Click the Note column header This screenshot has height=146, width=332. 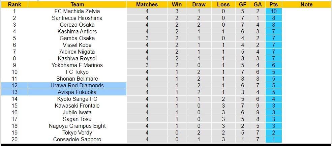(x=306, y=5)
